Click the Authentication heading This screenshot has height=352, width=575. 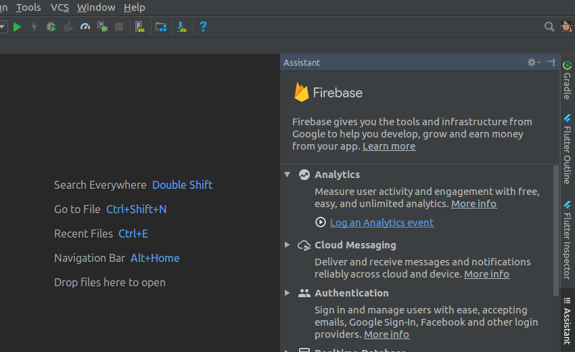pyautogui.click(x=351, y=293)
